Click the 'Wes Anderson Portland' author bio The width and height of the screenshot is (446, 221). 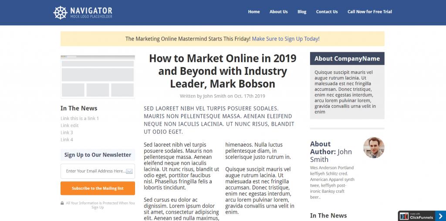tap(332, 182)
